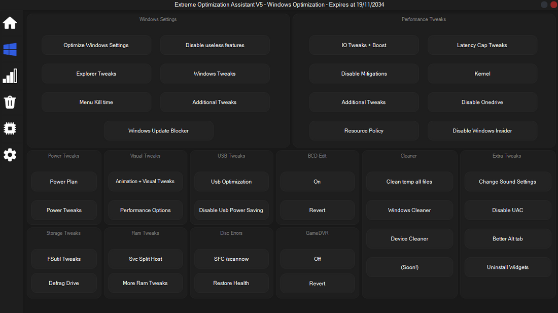Click Disable Onedrive

[482, 102]
